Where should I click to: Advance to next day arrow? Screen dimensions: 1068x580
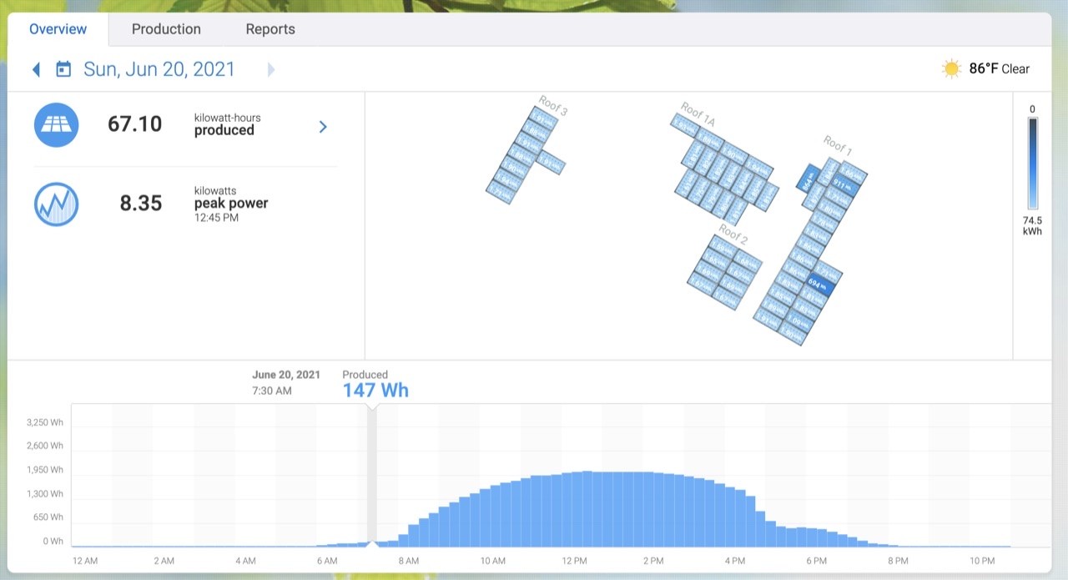click(x=270, y=69)
